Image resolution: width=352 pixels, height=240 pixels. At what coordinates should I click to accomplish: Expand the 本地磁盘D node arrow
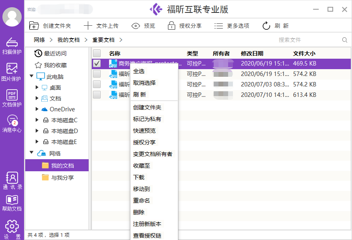(x=37, y=131)
